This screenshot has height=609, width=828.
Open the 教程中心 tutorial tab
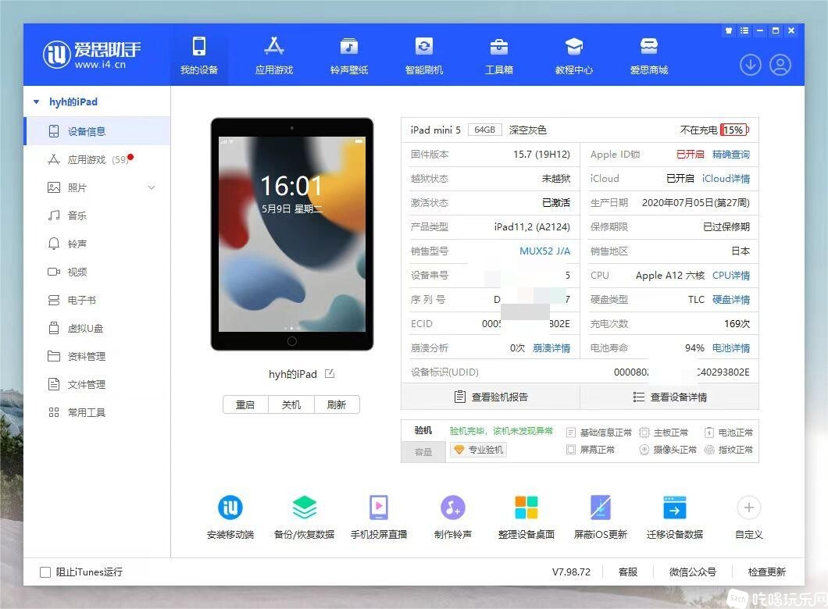click(574, 55)
